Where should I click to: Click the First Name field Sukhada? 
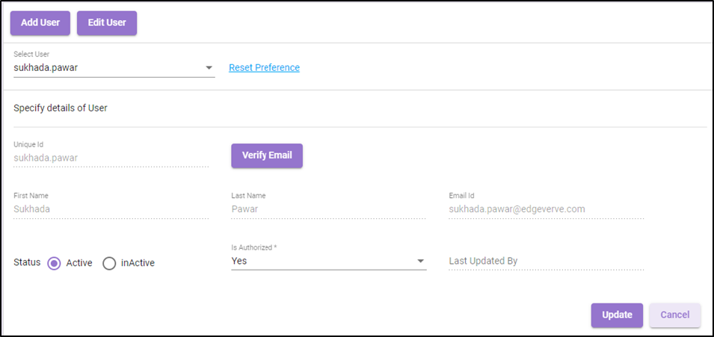coord(111,209)
